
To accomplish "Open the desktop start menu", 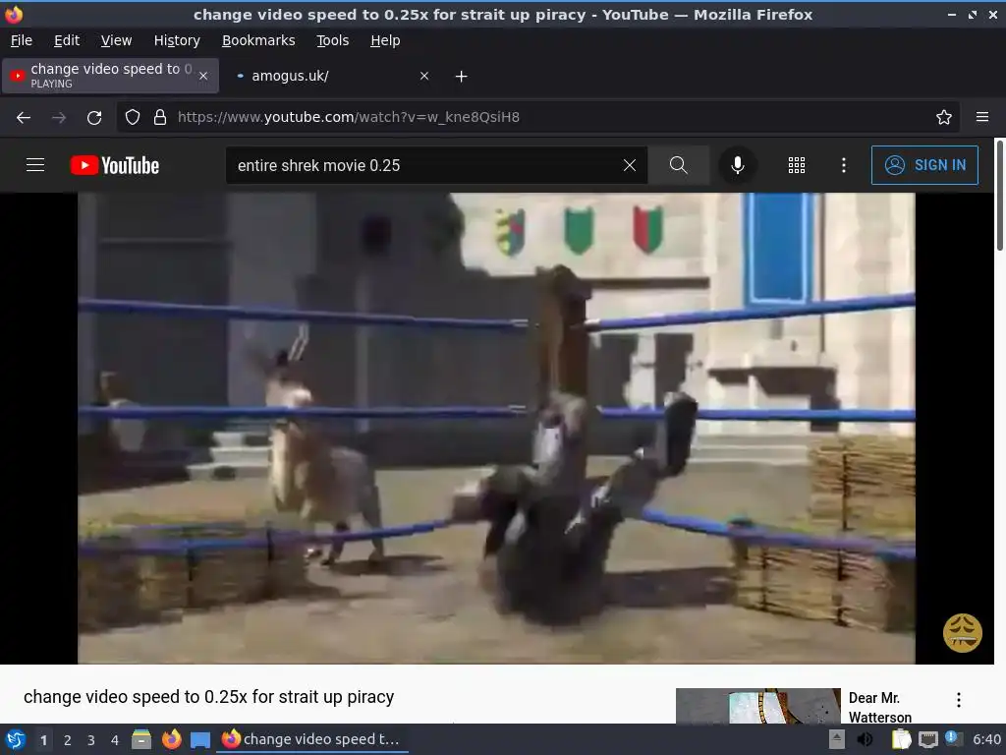I will [x=16, y=739].
